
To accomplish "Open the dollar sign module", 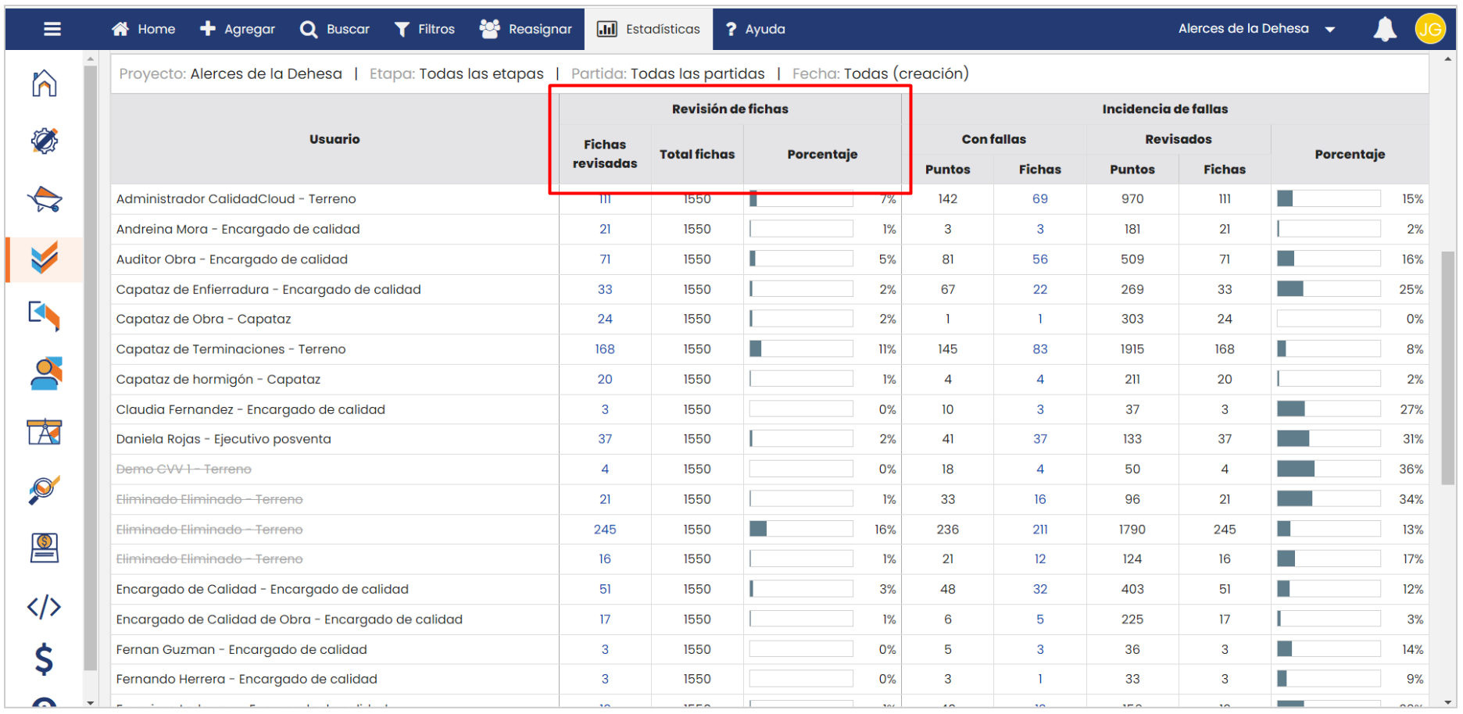I will [45, 659].
